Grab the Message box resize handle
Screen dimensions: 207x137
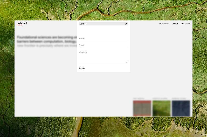click(x=127, y=62)
